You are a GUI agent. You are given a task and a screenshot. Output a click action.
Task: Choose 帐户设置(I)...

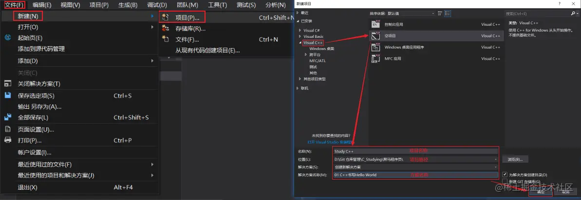coord(35,152)
